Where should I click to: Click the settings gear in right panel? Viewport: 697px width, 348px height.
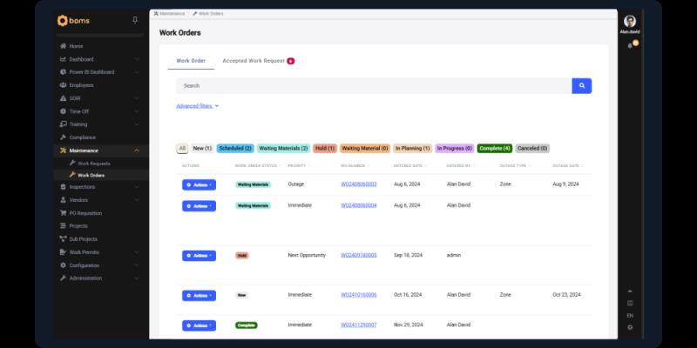tap(630, 327)
